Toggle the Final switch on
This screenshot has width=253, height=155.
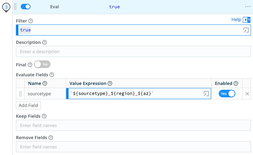coord(42,64)
